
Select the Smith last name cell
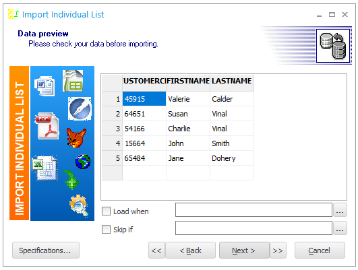pos(232,143)
